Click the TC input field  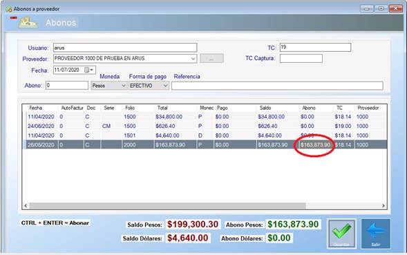tap(315, 47)
